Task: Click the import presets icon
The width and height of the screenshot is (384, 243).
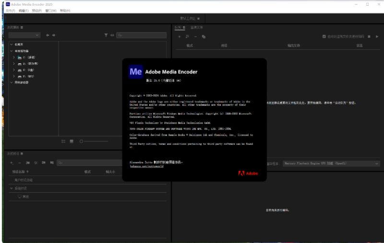Action: pos(44,162)
